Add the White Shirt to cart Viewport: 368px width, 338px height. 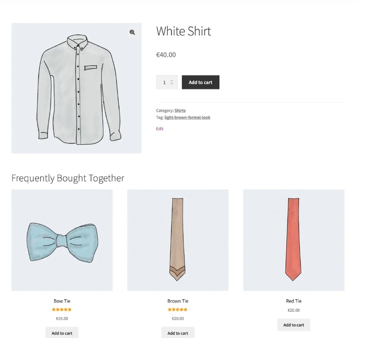click(201, 82)
